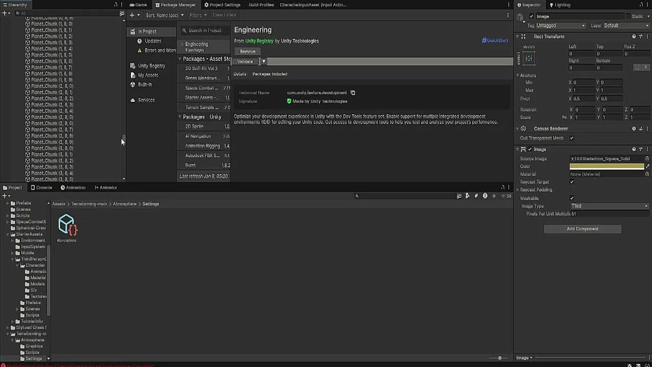Image resolution: width=652 pixels, height=367 pixels.
Task: Open Package Manager kebab menu
Action: 508,15
